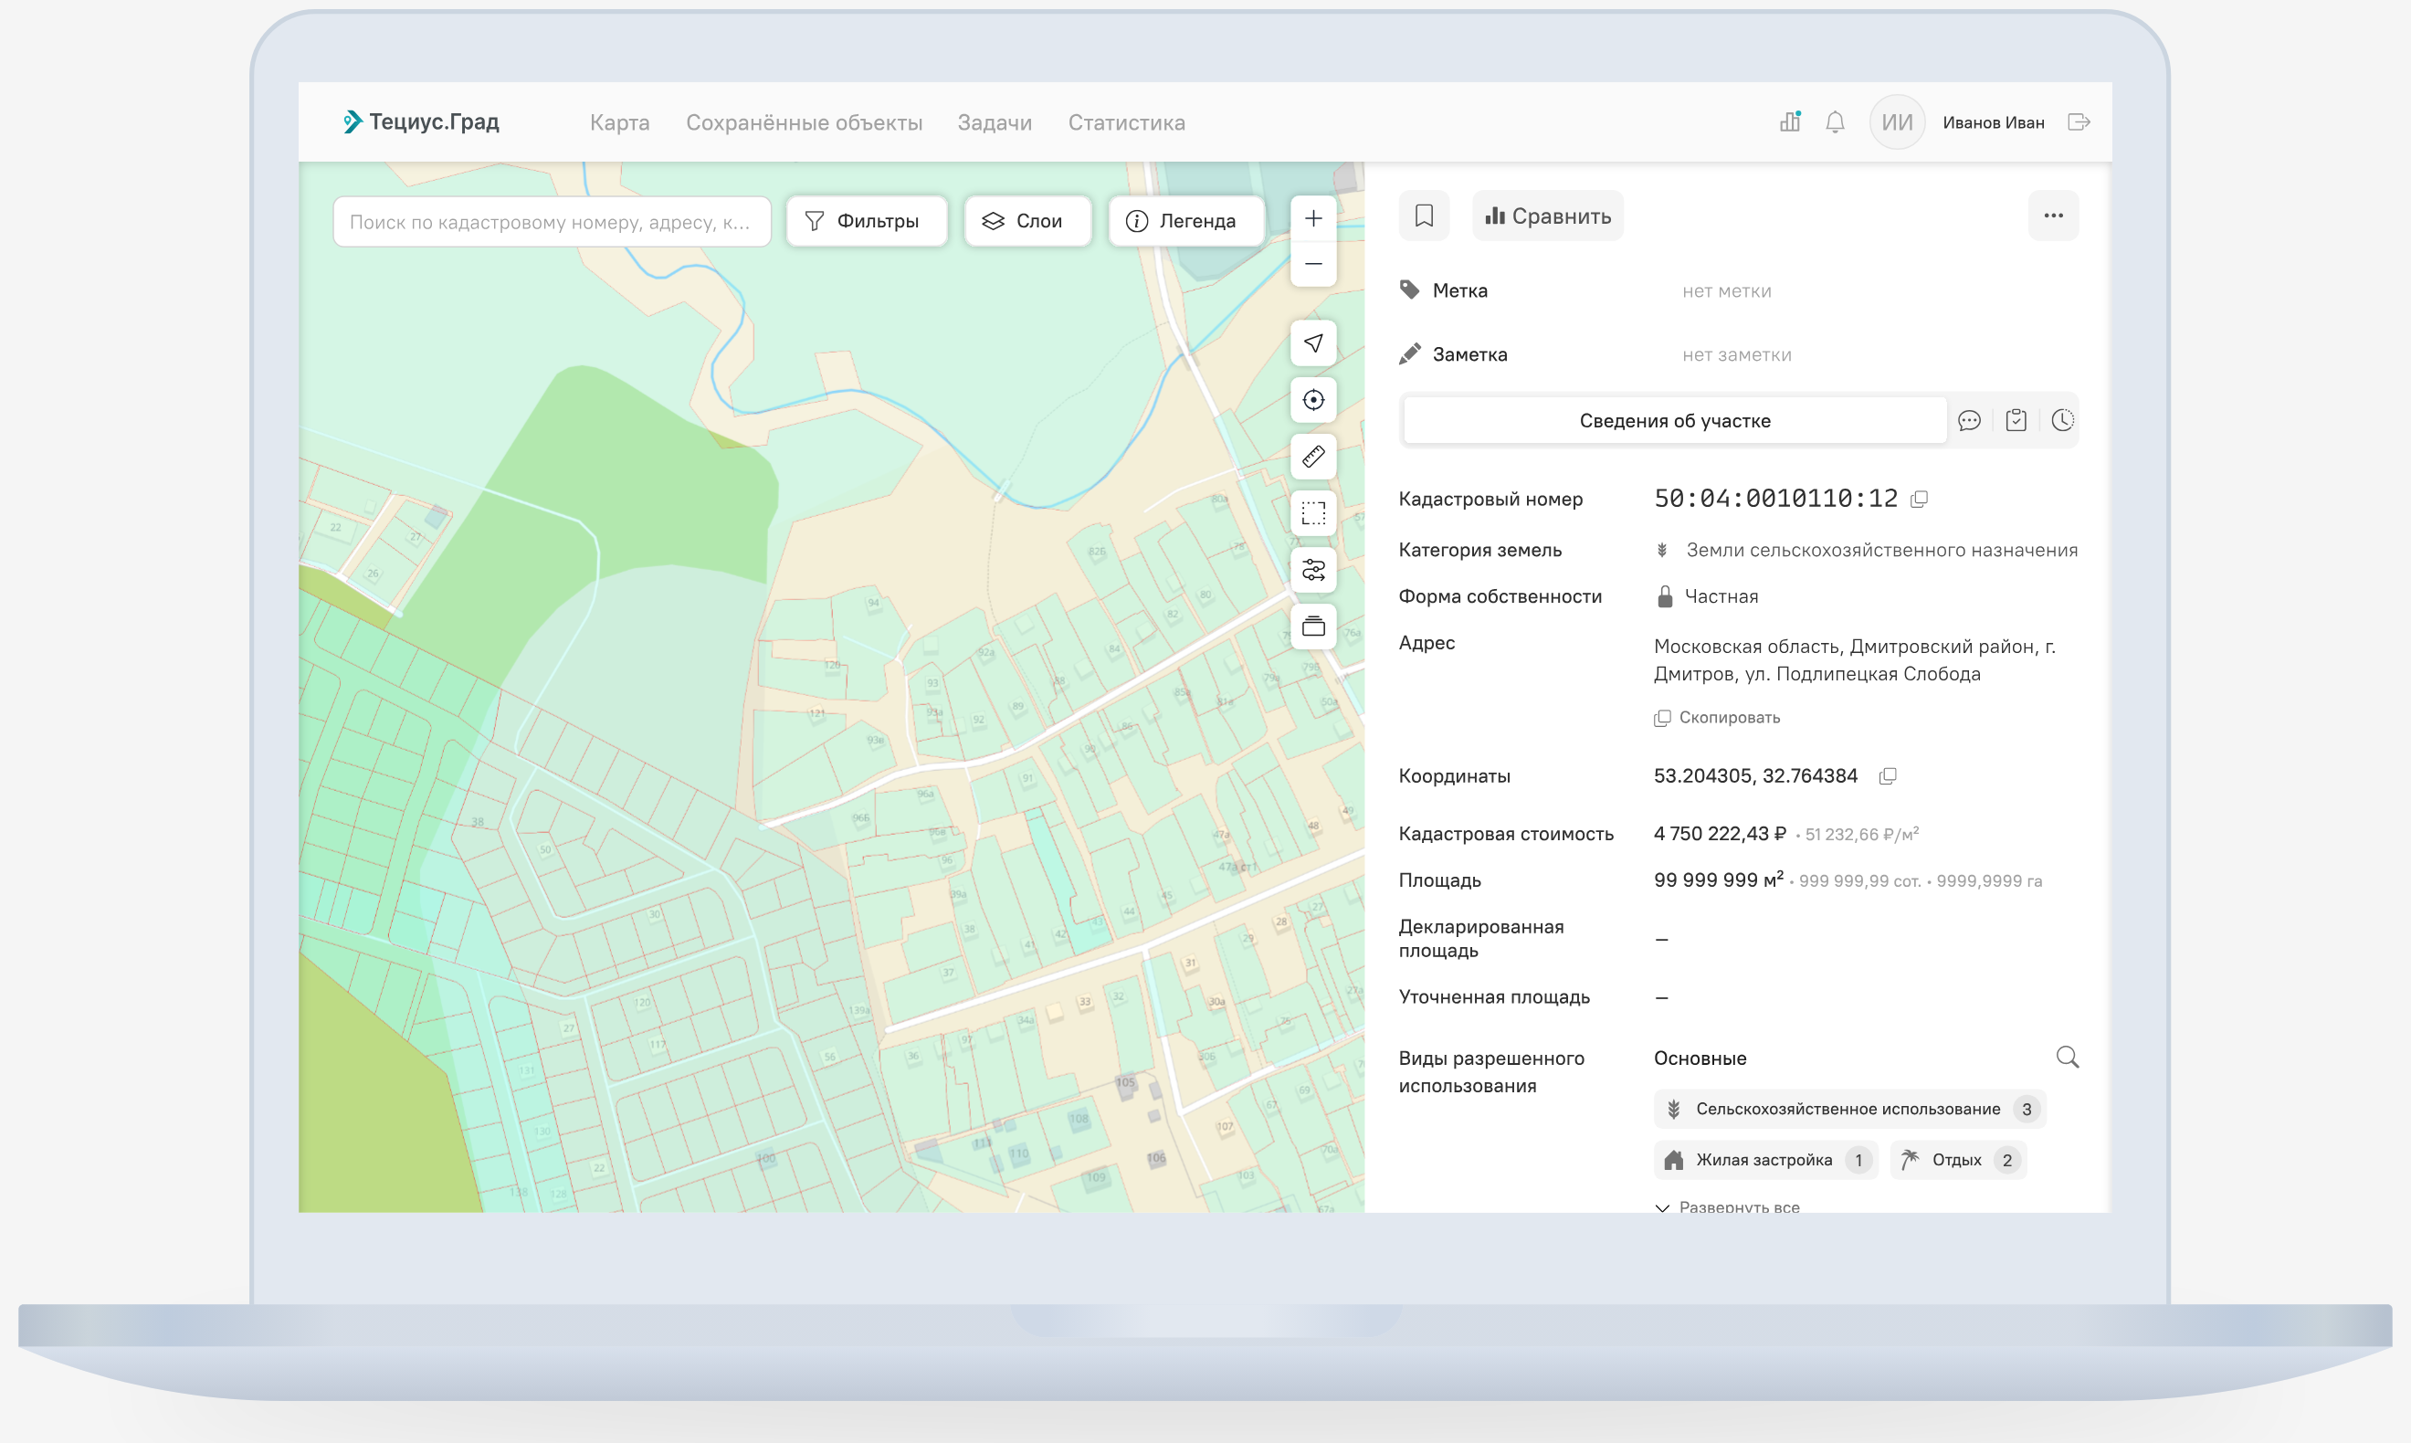Click the Тециус.Град logo
2411x1443 pixels.
tap(421, 121)
